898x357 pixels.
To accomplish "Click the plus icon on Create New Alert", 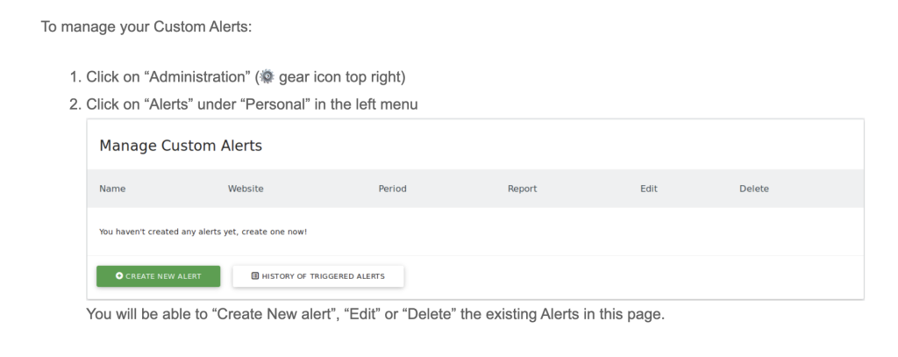I will coord(119,276).
